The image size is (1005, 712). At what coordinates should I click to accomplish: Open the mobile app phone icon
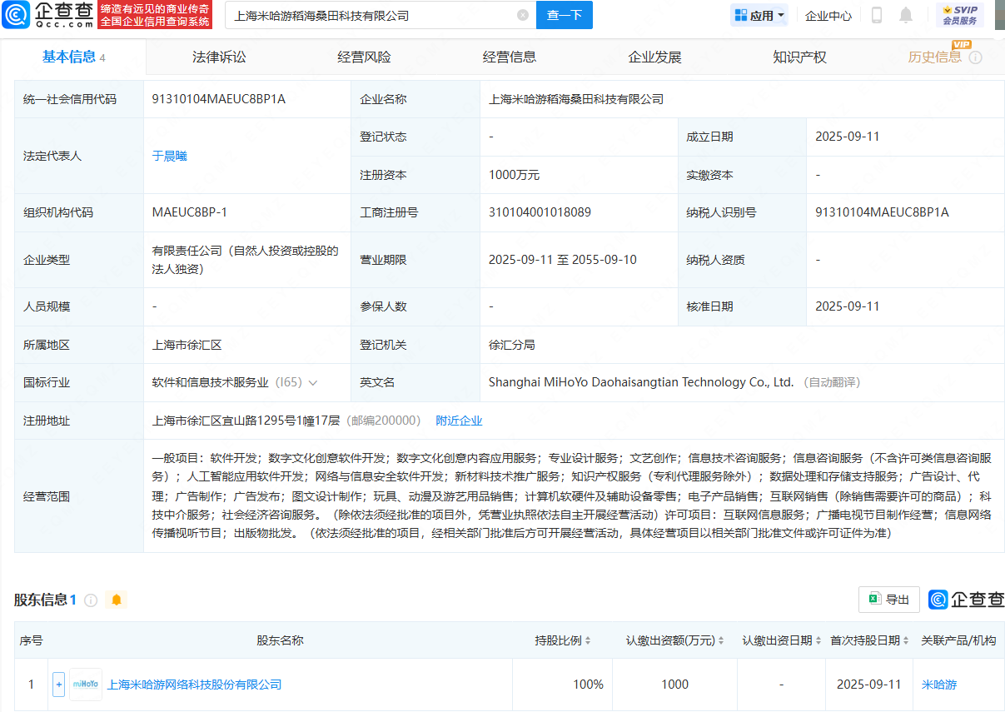877,15
